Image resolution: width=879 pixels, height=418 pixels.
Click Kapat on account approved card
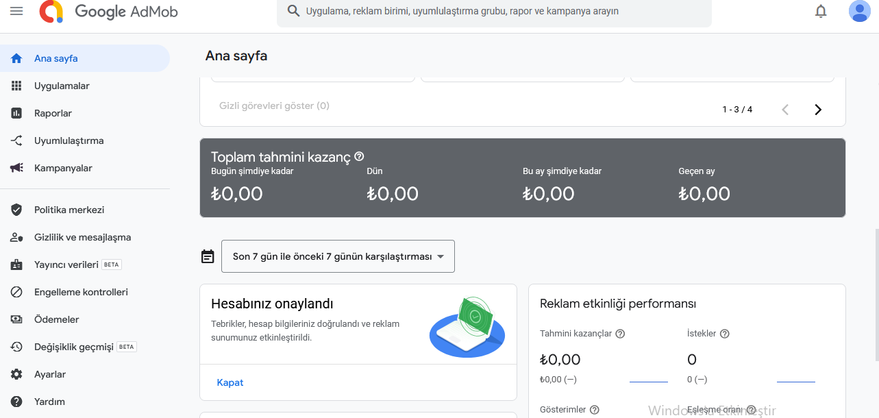[230, 382]
